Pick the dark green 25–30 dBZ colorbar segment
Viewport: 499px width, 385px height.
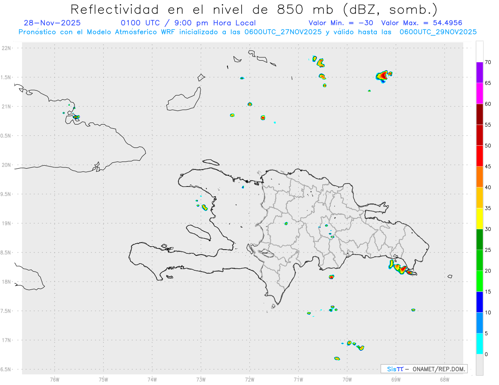point(479,240)
